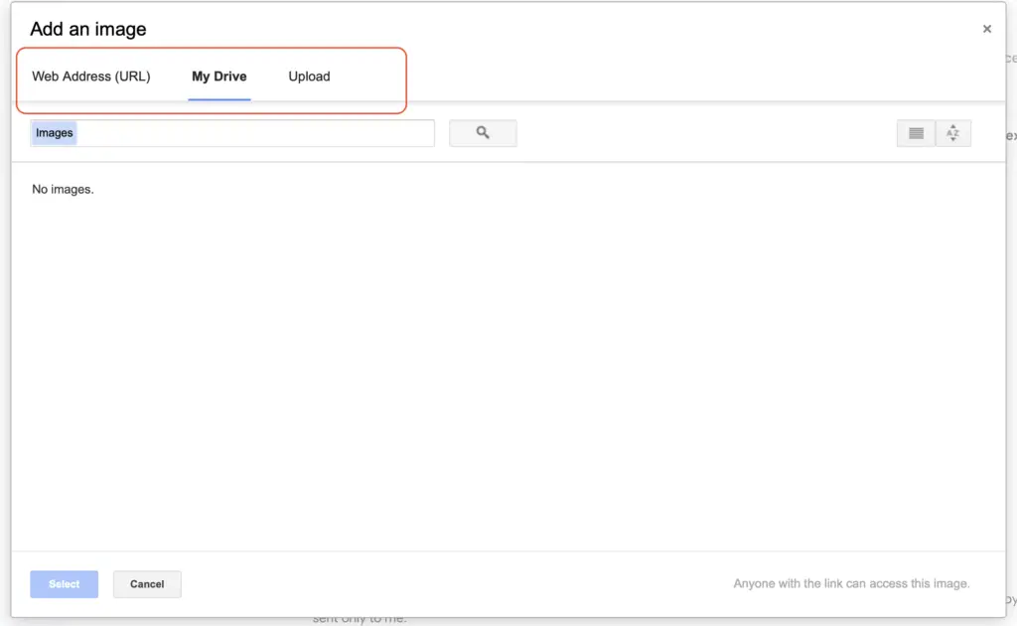Click the link access notice text
The height and width of the screenshot is (626, 1017).
[851, 584]
